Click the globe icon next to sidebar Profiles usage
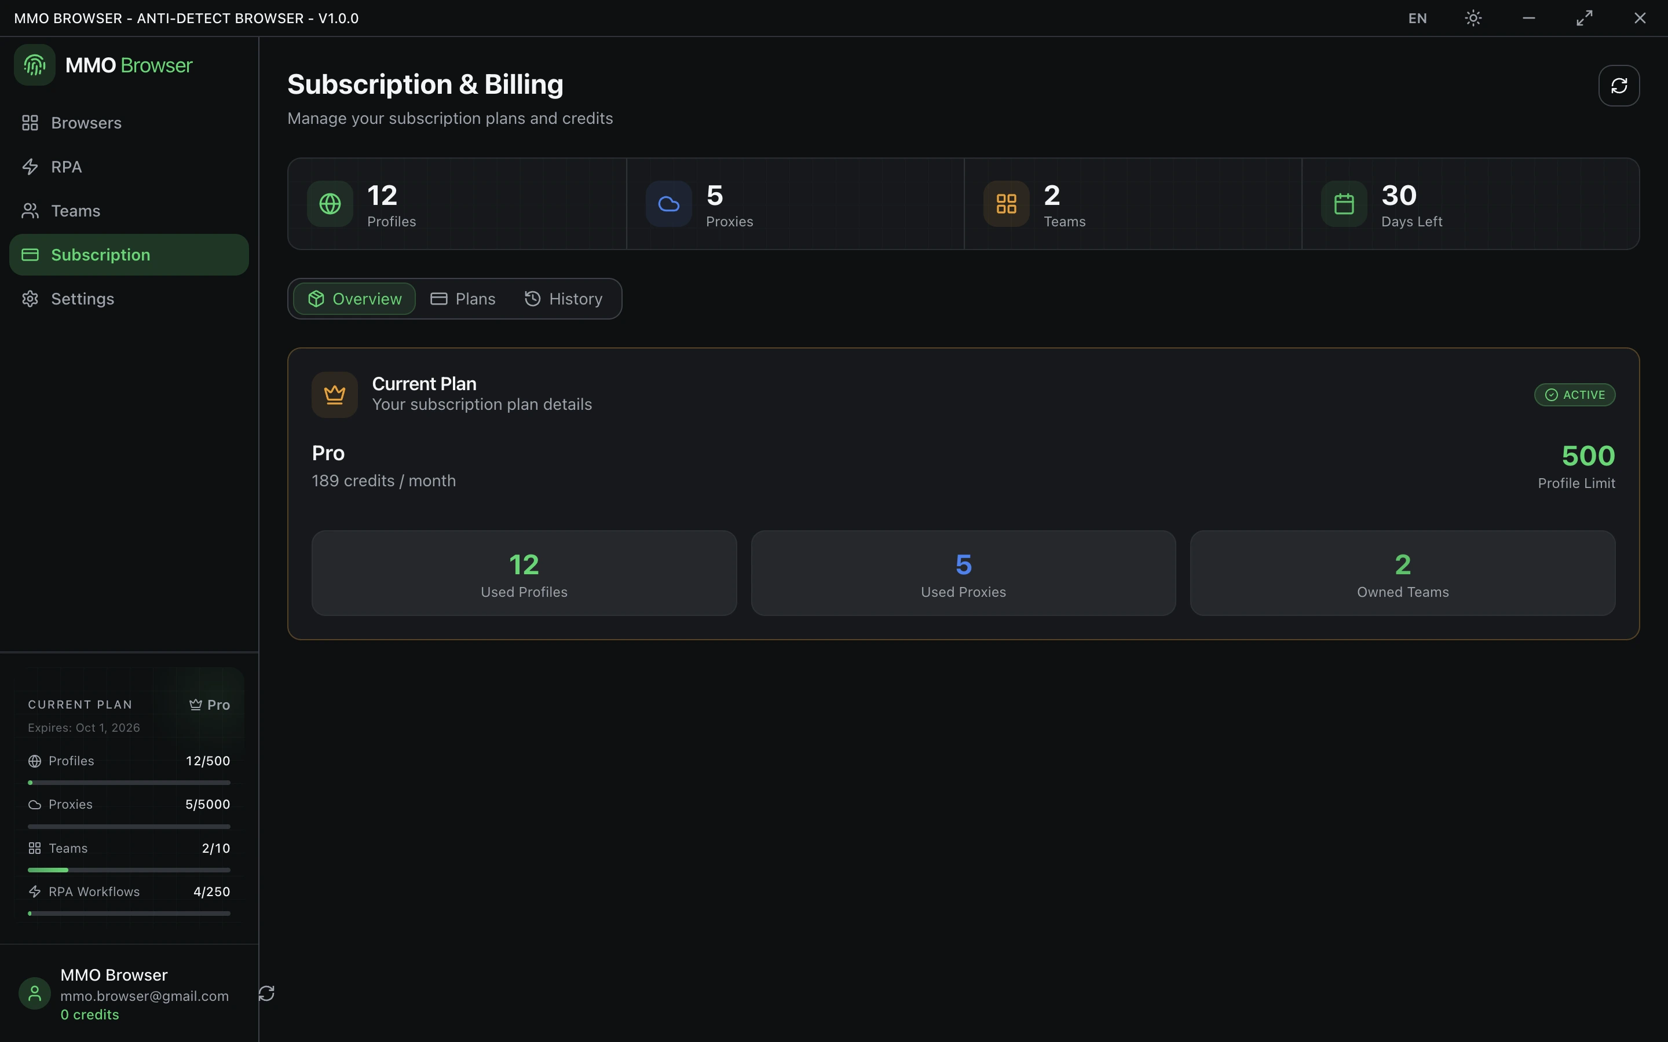 click(35, 761)
